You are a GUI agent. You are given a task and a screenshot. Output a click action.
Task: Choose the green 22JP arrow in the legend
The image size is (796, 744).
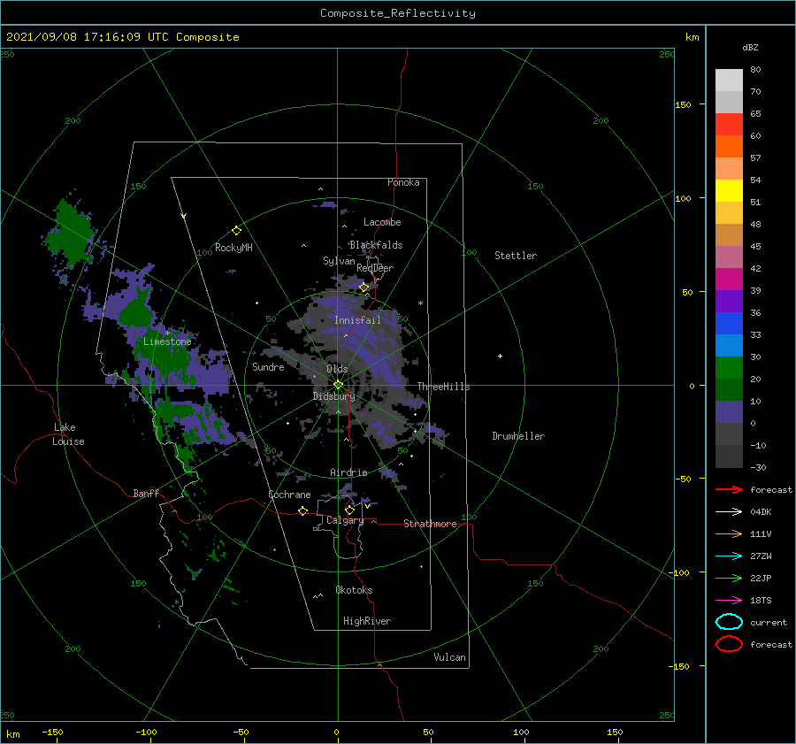click(x=729, y=578)
